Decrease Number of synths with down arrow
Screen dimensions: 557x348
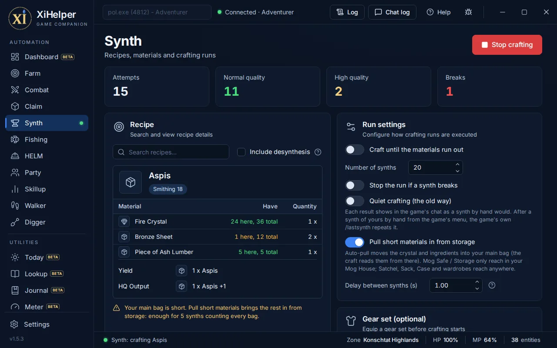pos(457,171)
